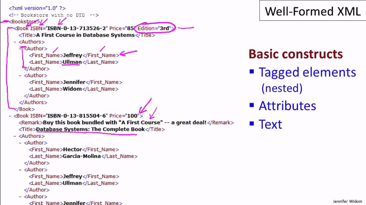This screenshot has height=205, width=366.
Task: Select title "Database Systems: The Complete Book"
Action: click(90, 129)
